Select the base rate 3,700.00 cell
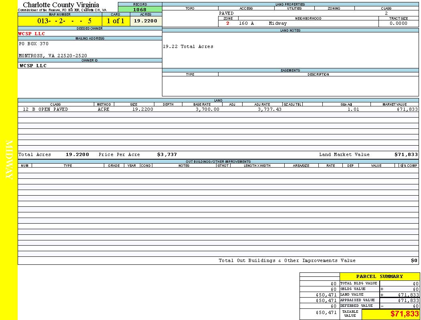The height and width of the screenshot is (320, 421). 207,109
